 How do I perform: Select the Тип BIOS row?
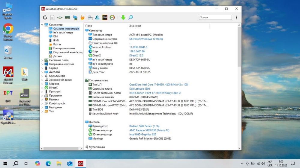[146, 109]
